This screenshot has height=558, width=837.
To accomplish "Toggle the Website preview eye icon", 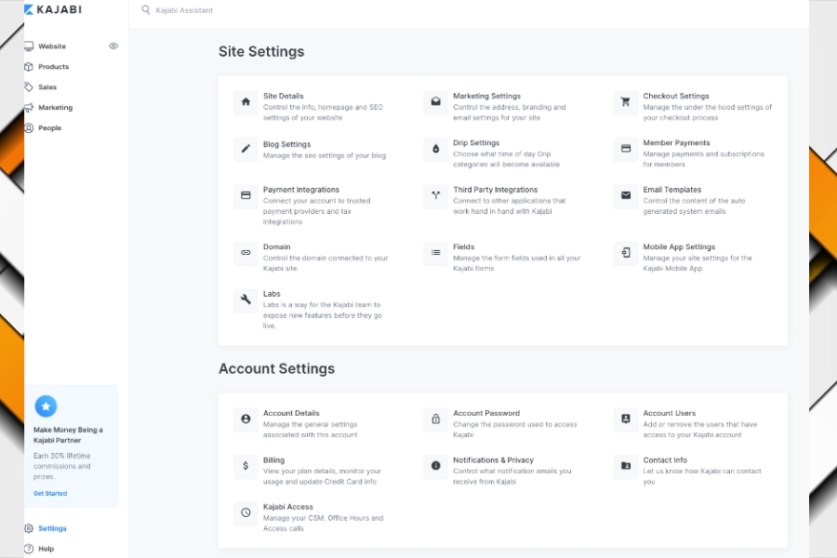I will [x=113, y=46].
